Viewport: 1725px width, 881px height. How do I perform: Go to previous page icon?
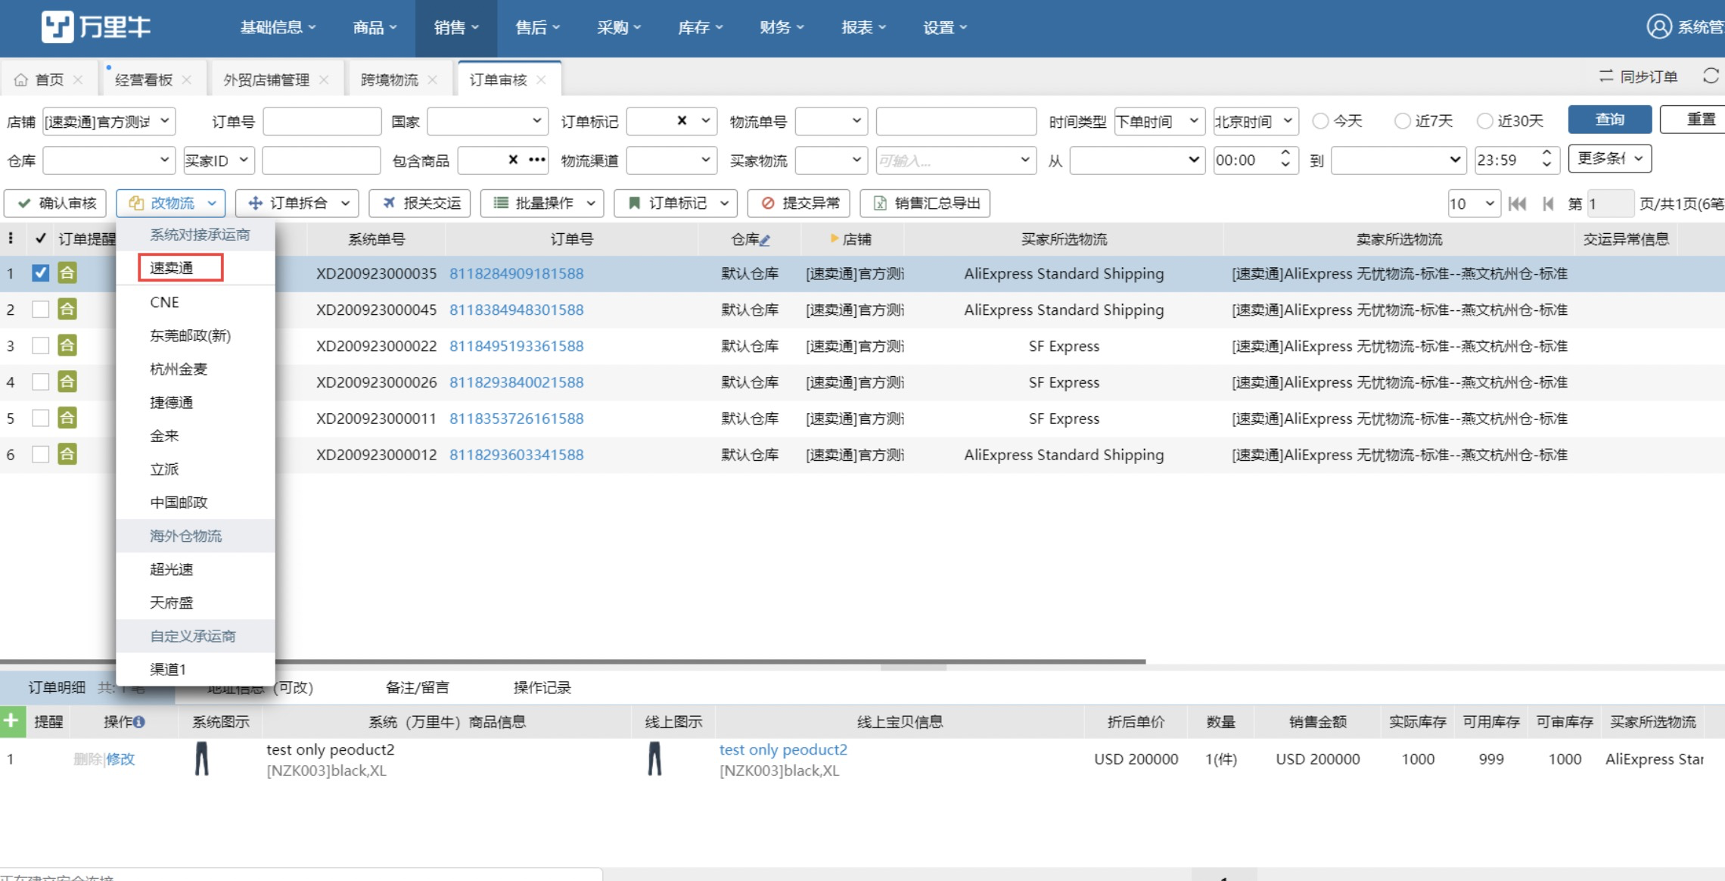point(1548,204)
